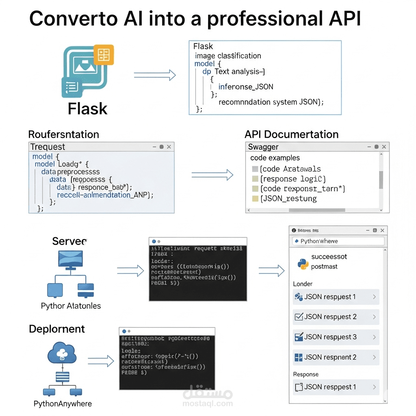Click the copy icon beside Response JSON request 1
Screen dimensions: 416x416
(x=299, y=387)
